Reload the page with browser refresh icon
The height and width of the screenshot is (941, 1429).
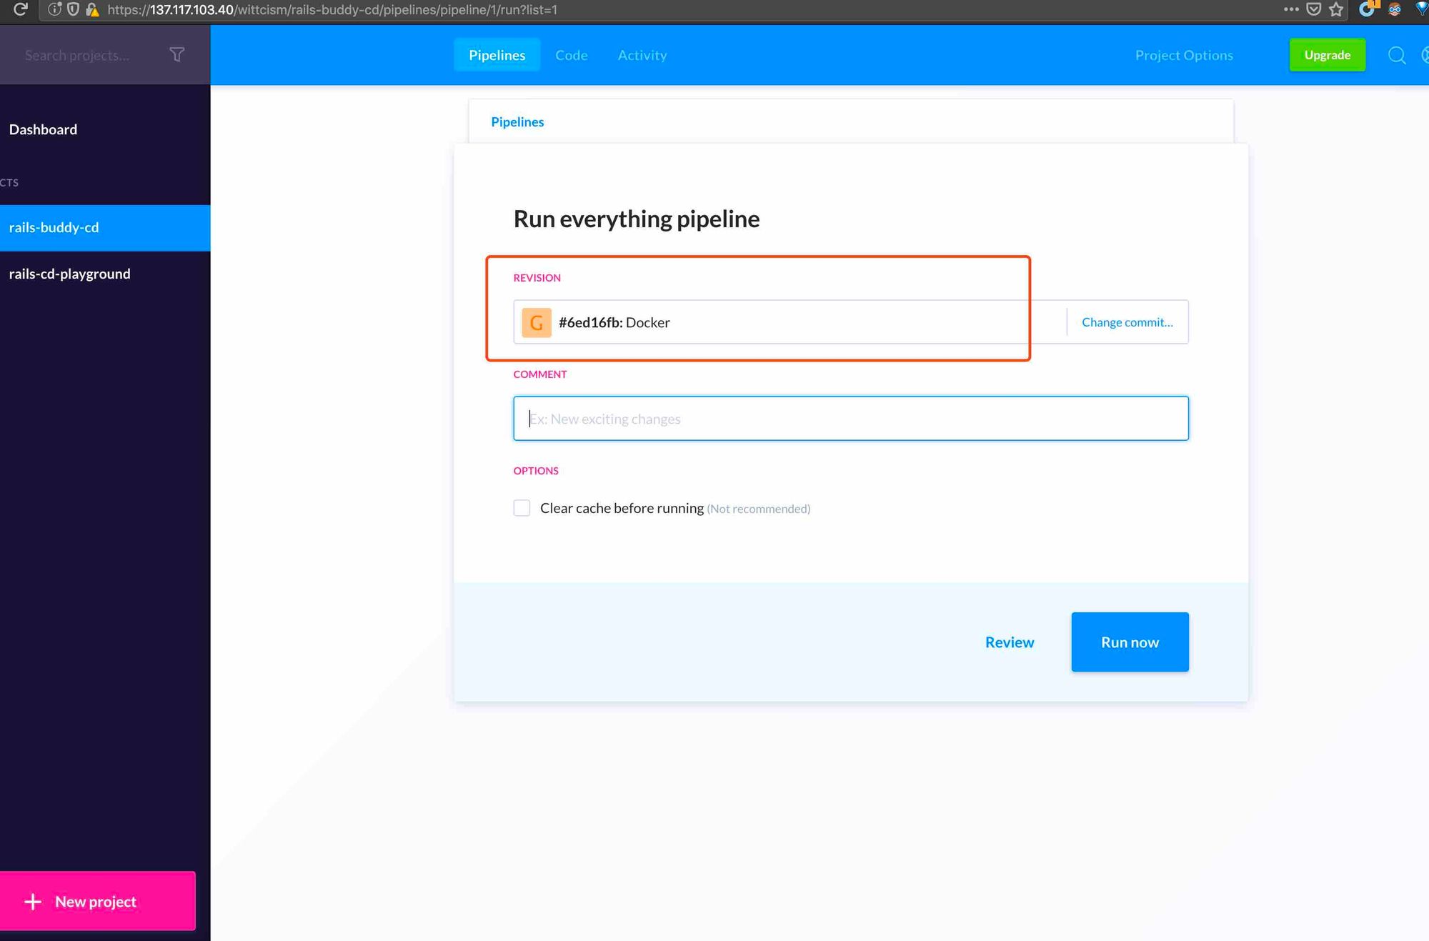pyautogui.click(x=21, y=9)
